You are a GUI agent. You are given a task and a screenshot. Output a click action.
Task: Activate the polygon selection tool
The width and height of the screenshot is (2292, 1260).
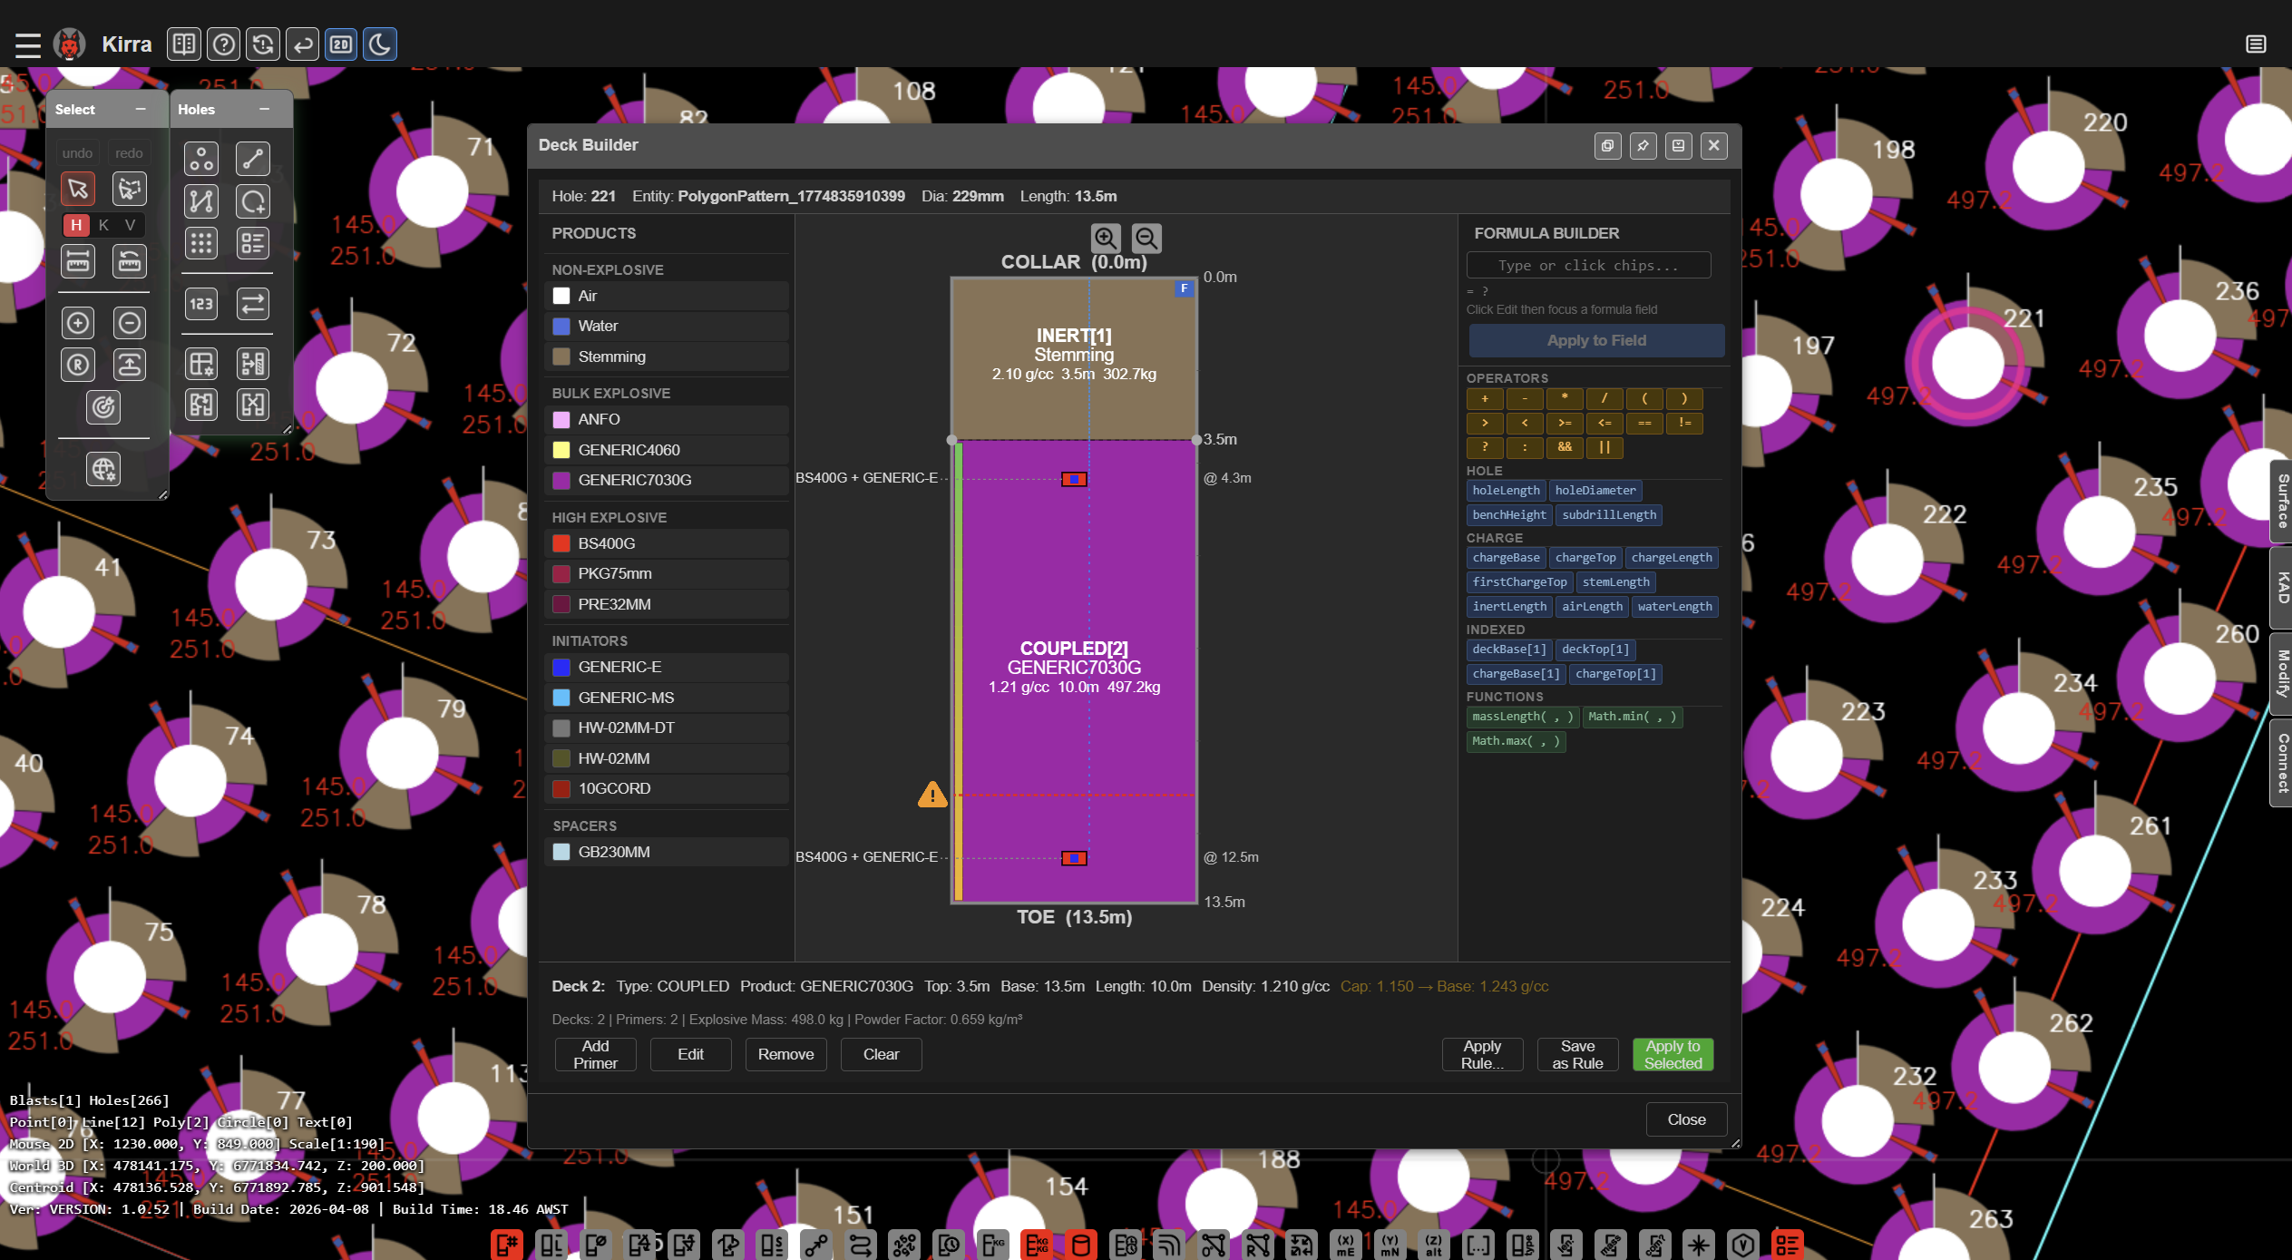(x=130, y=189)
